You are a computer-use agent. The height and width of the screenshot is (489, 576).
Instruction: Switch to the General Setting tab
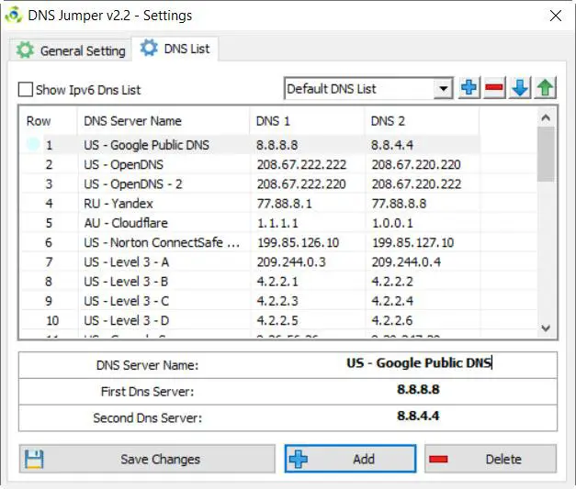(71, 50)
